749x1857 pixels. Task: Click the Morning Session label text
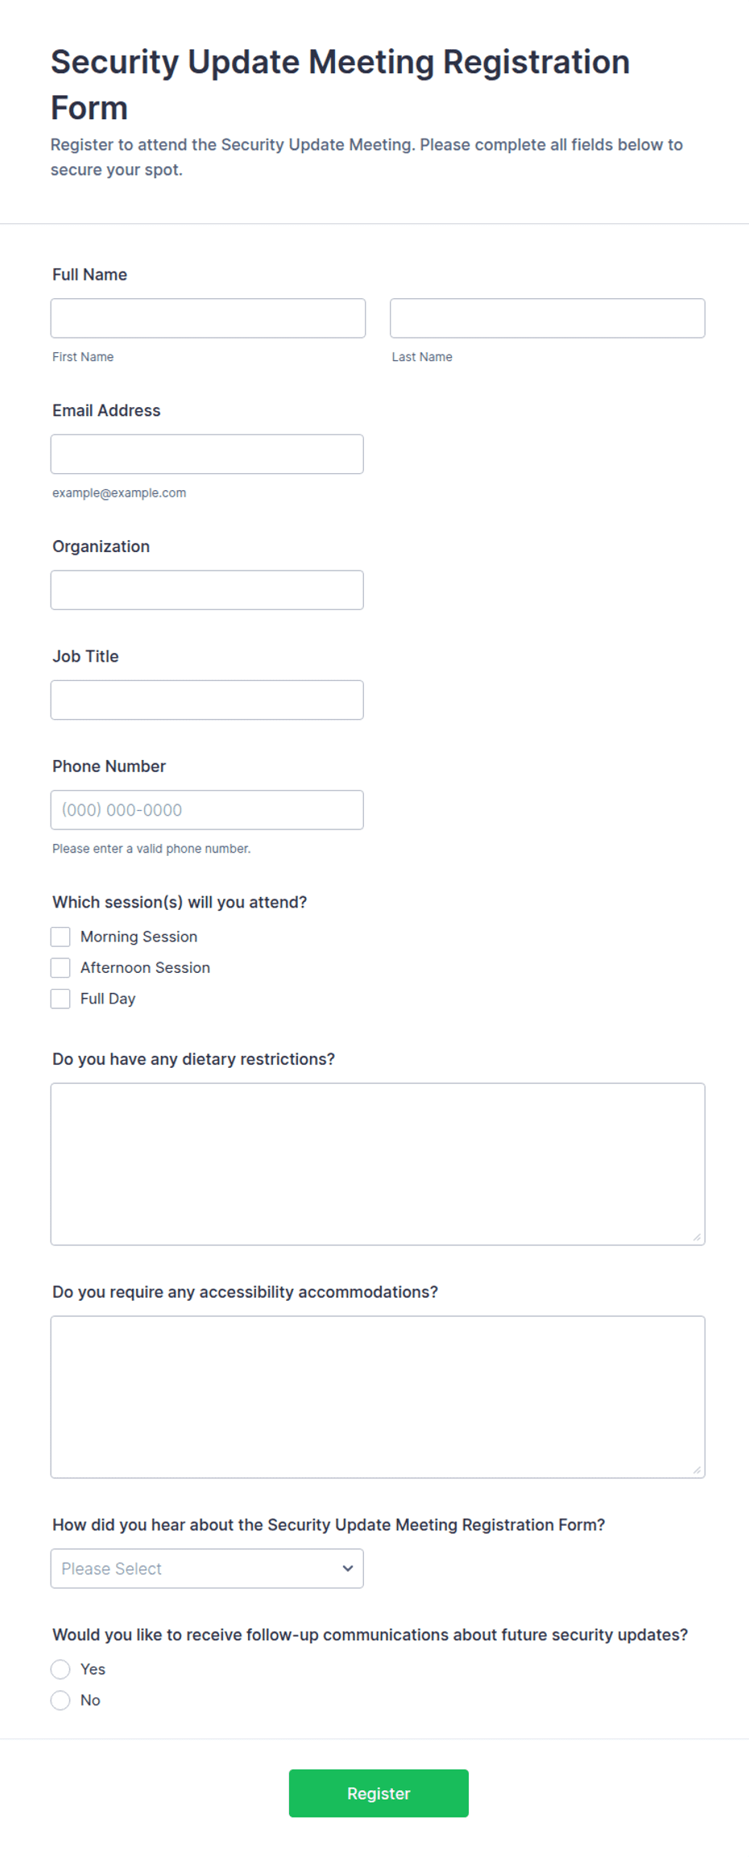[139, 937]
